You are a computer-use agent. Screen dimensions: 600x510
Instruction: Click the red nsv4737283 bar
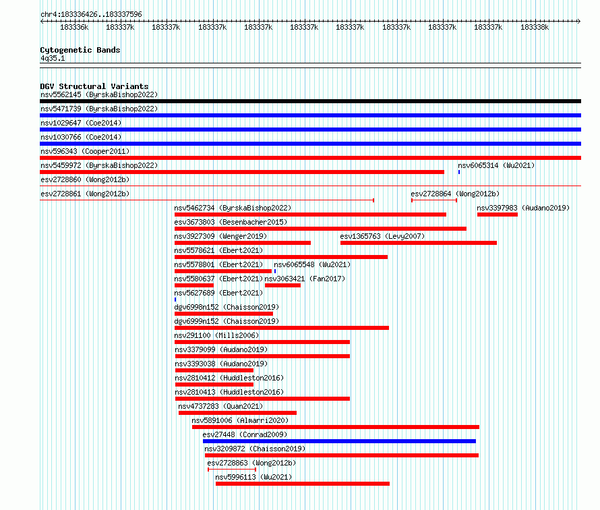[x=237, y=413]
